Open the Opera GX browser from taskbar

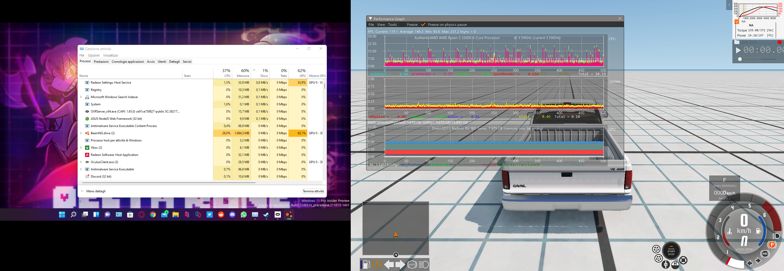click(142, 215)
